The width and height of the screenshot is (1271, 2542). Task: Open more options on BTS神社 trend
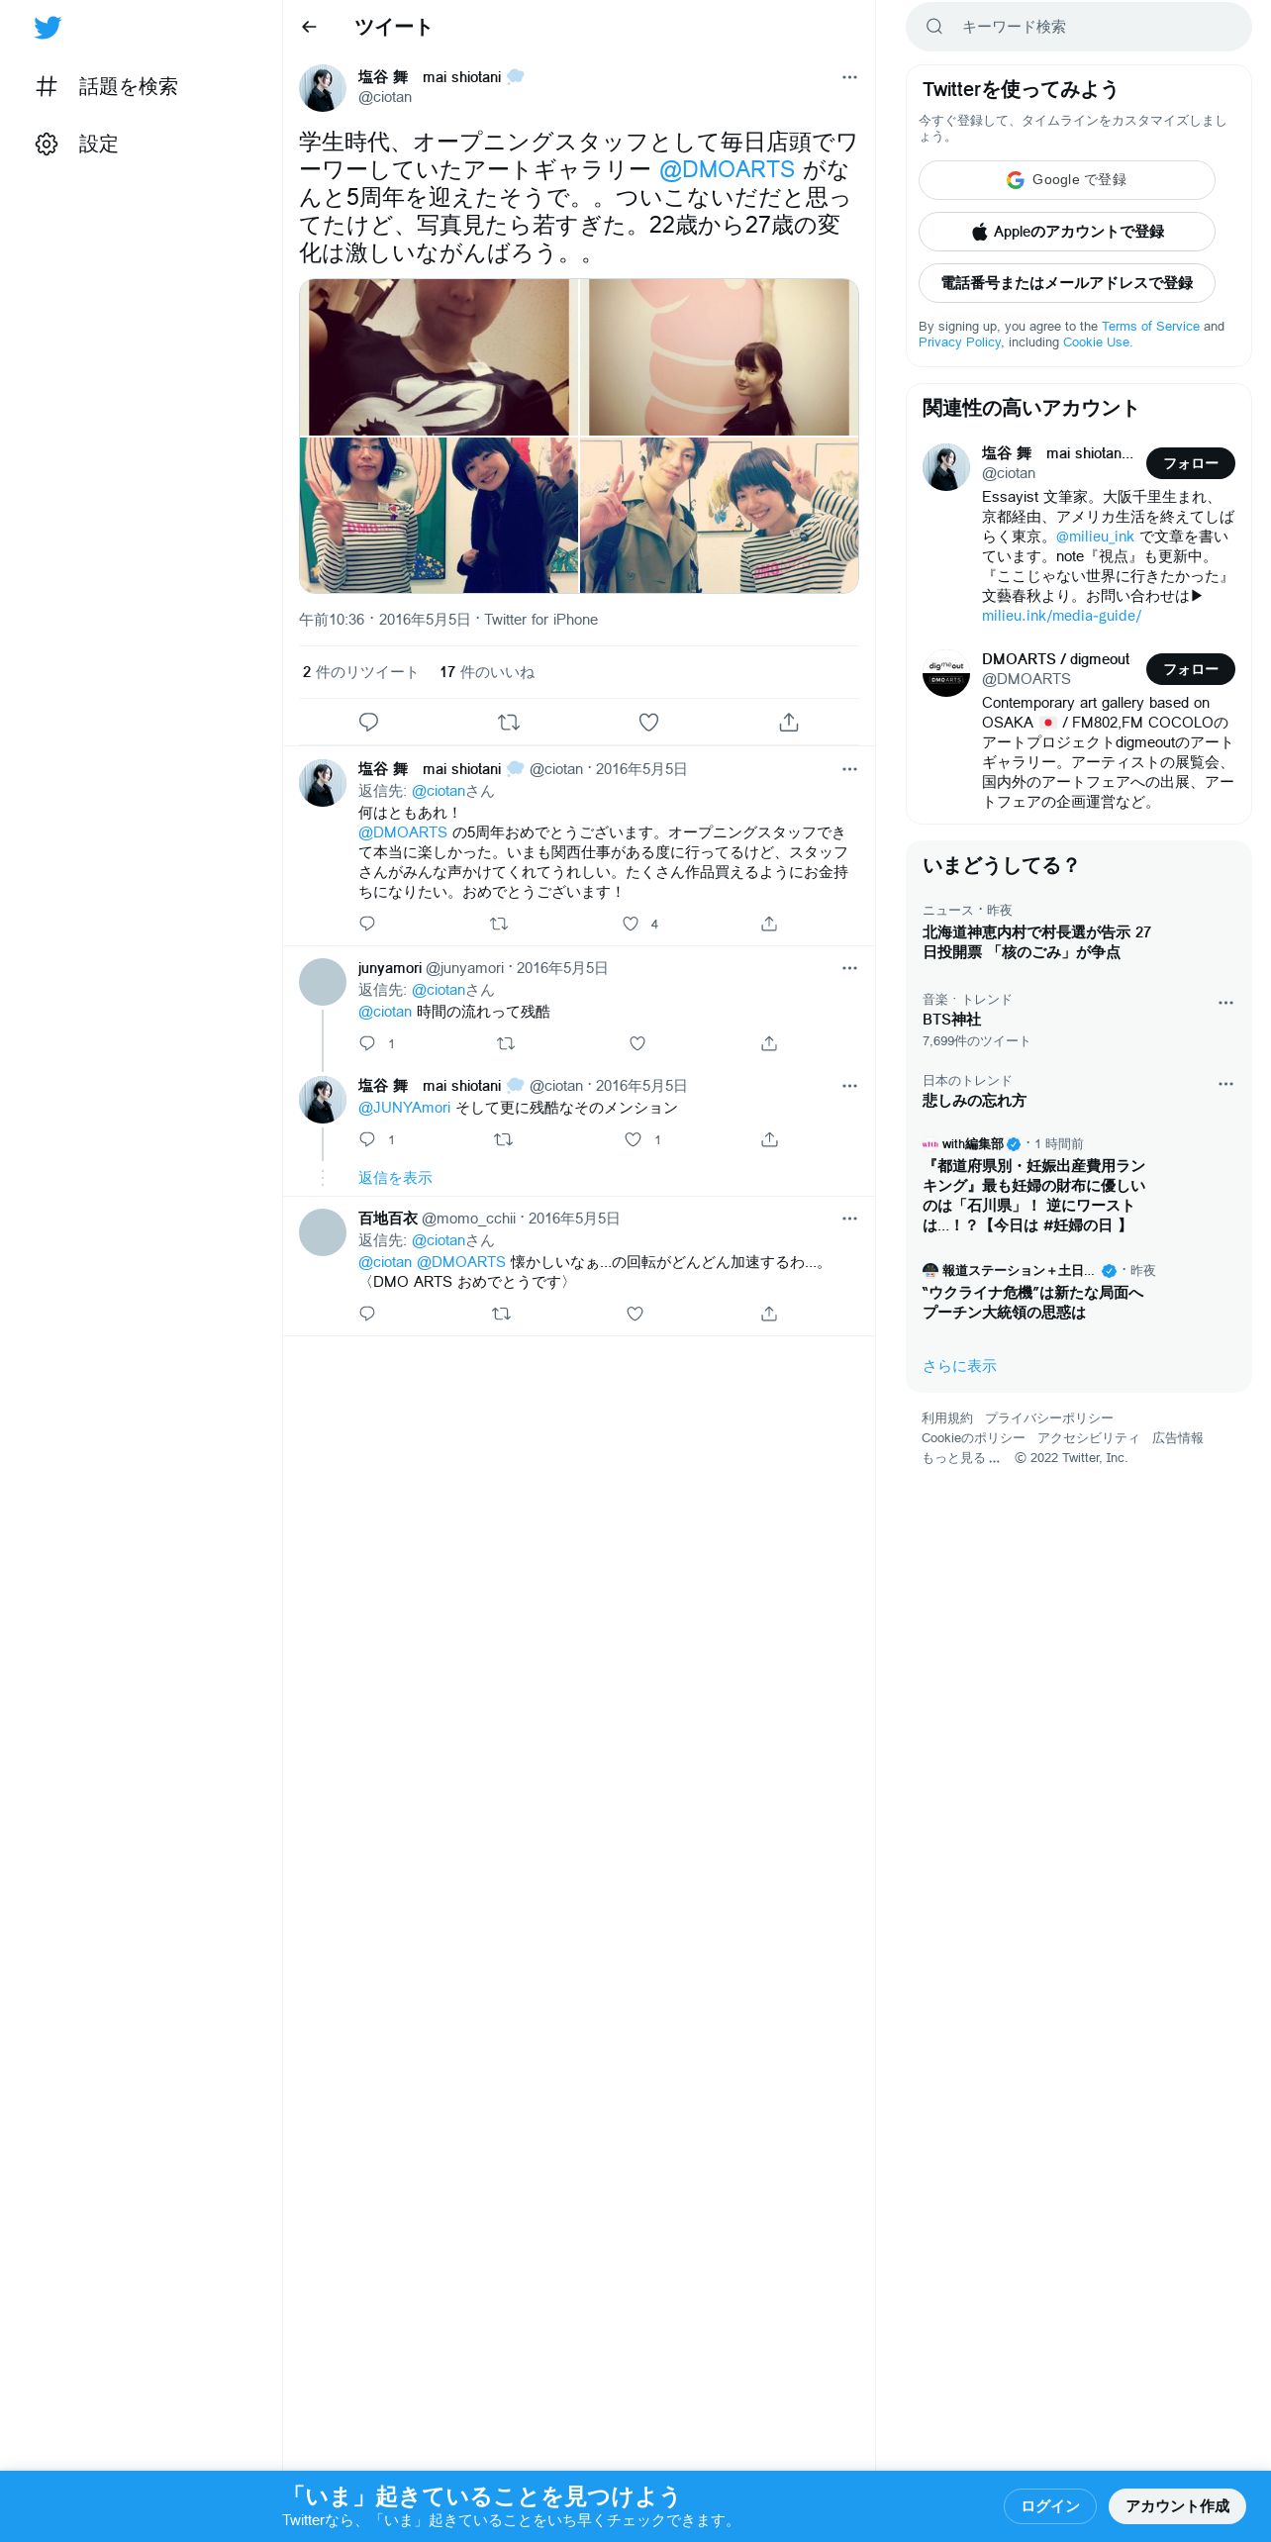[x=1225, y=1003]
